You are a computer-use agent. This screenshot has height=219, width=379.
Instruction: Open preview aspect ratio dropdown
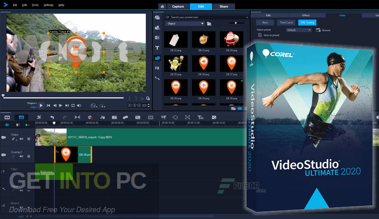pyautogui.click(x=94, y=105)
